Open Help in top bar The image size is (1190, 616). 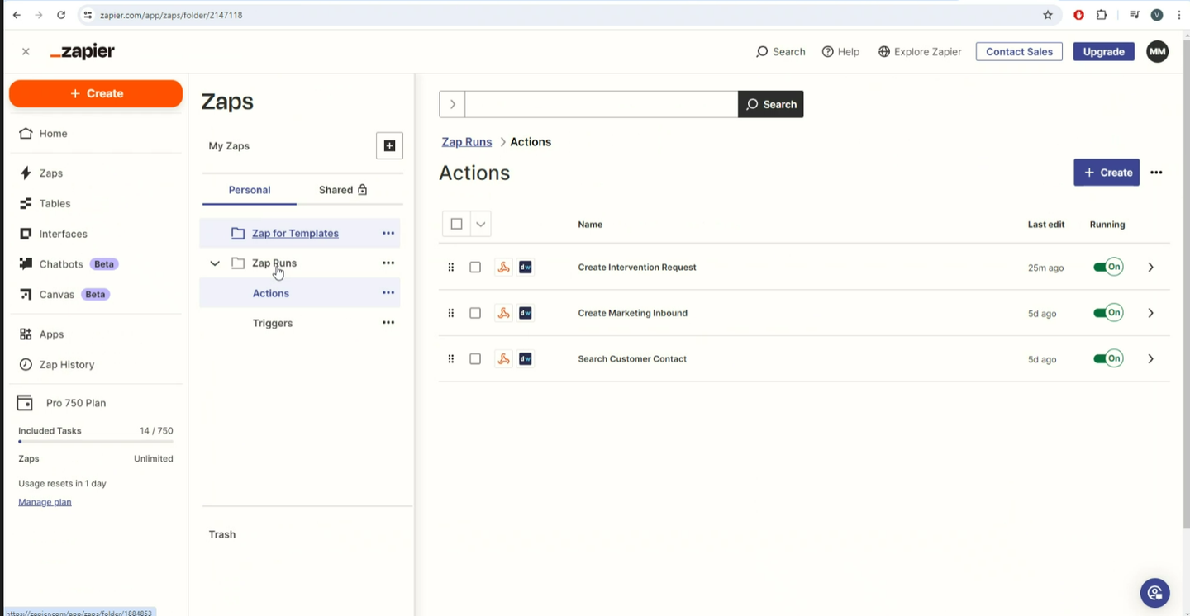click(840, 51)
